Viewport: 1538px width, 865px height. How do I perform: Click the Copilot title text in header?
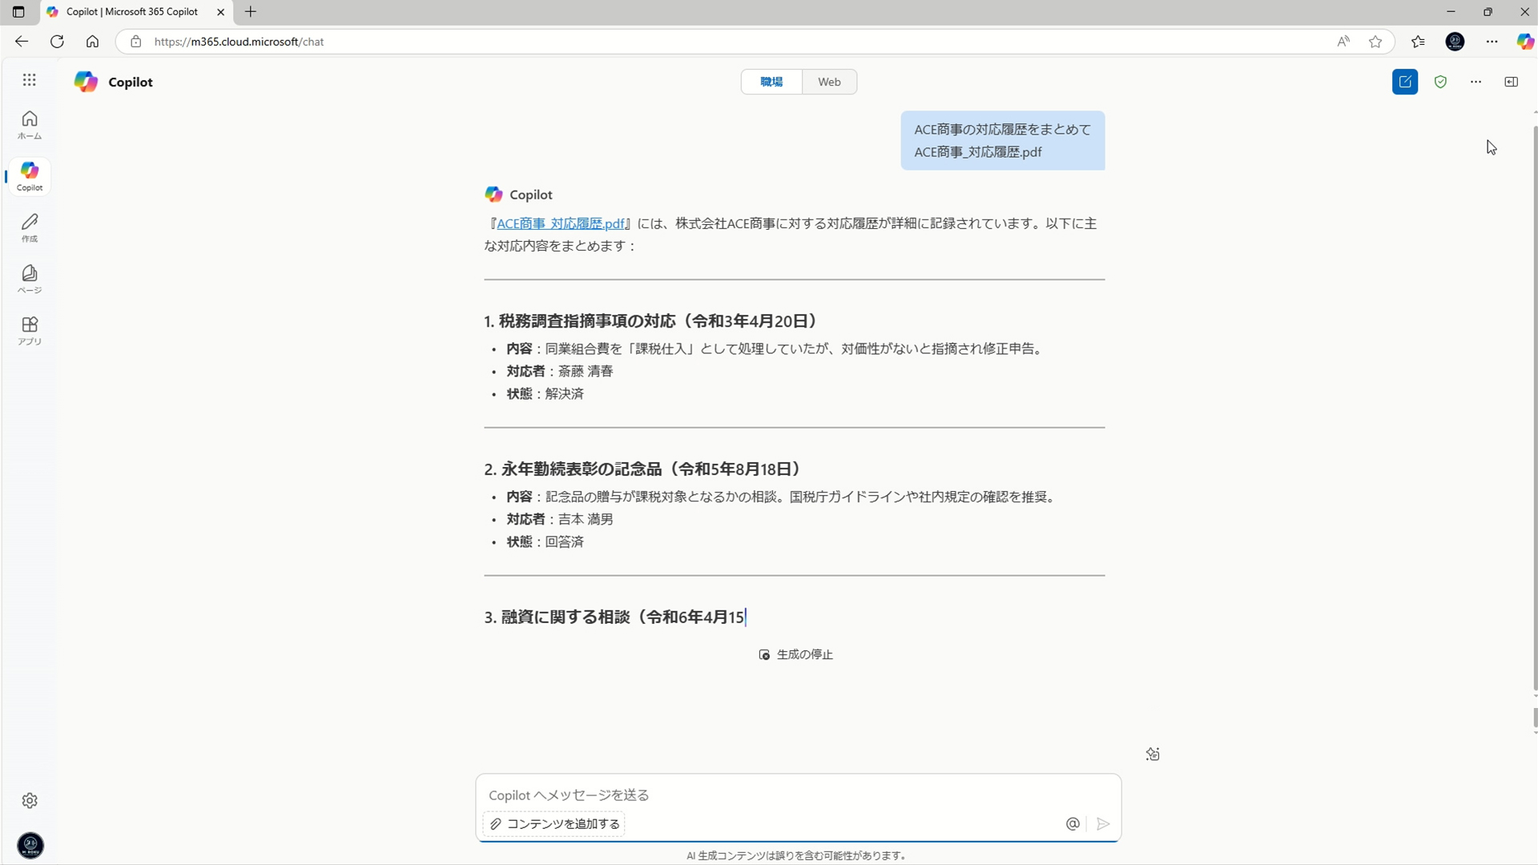pos(131,82)
